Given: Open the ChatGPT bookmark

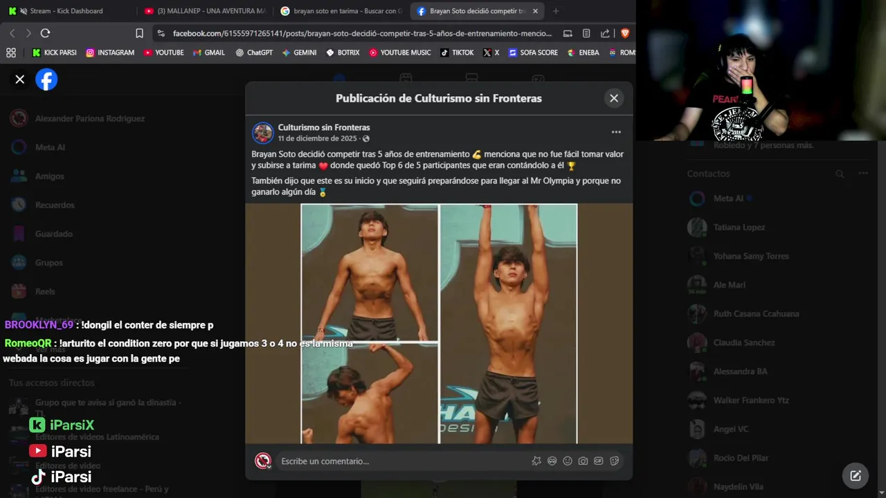Looking at the screenshot, I should tap(254, 53).
